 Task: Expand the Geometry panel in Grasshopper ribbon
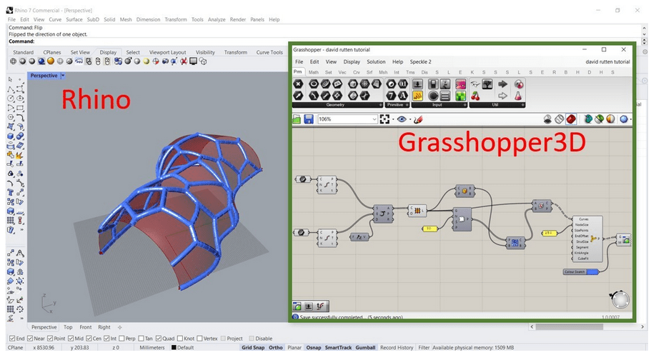point(379,106)
